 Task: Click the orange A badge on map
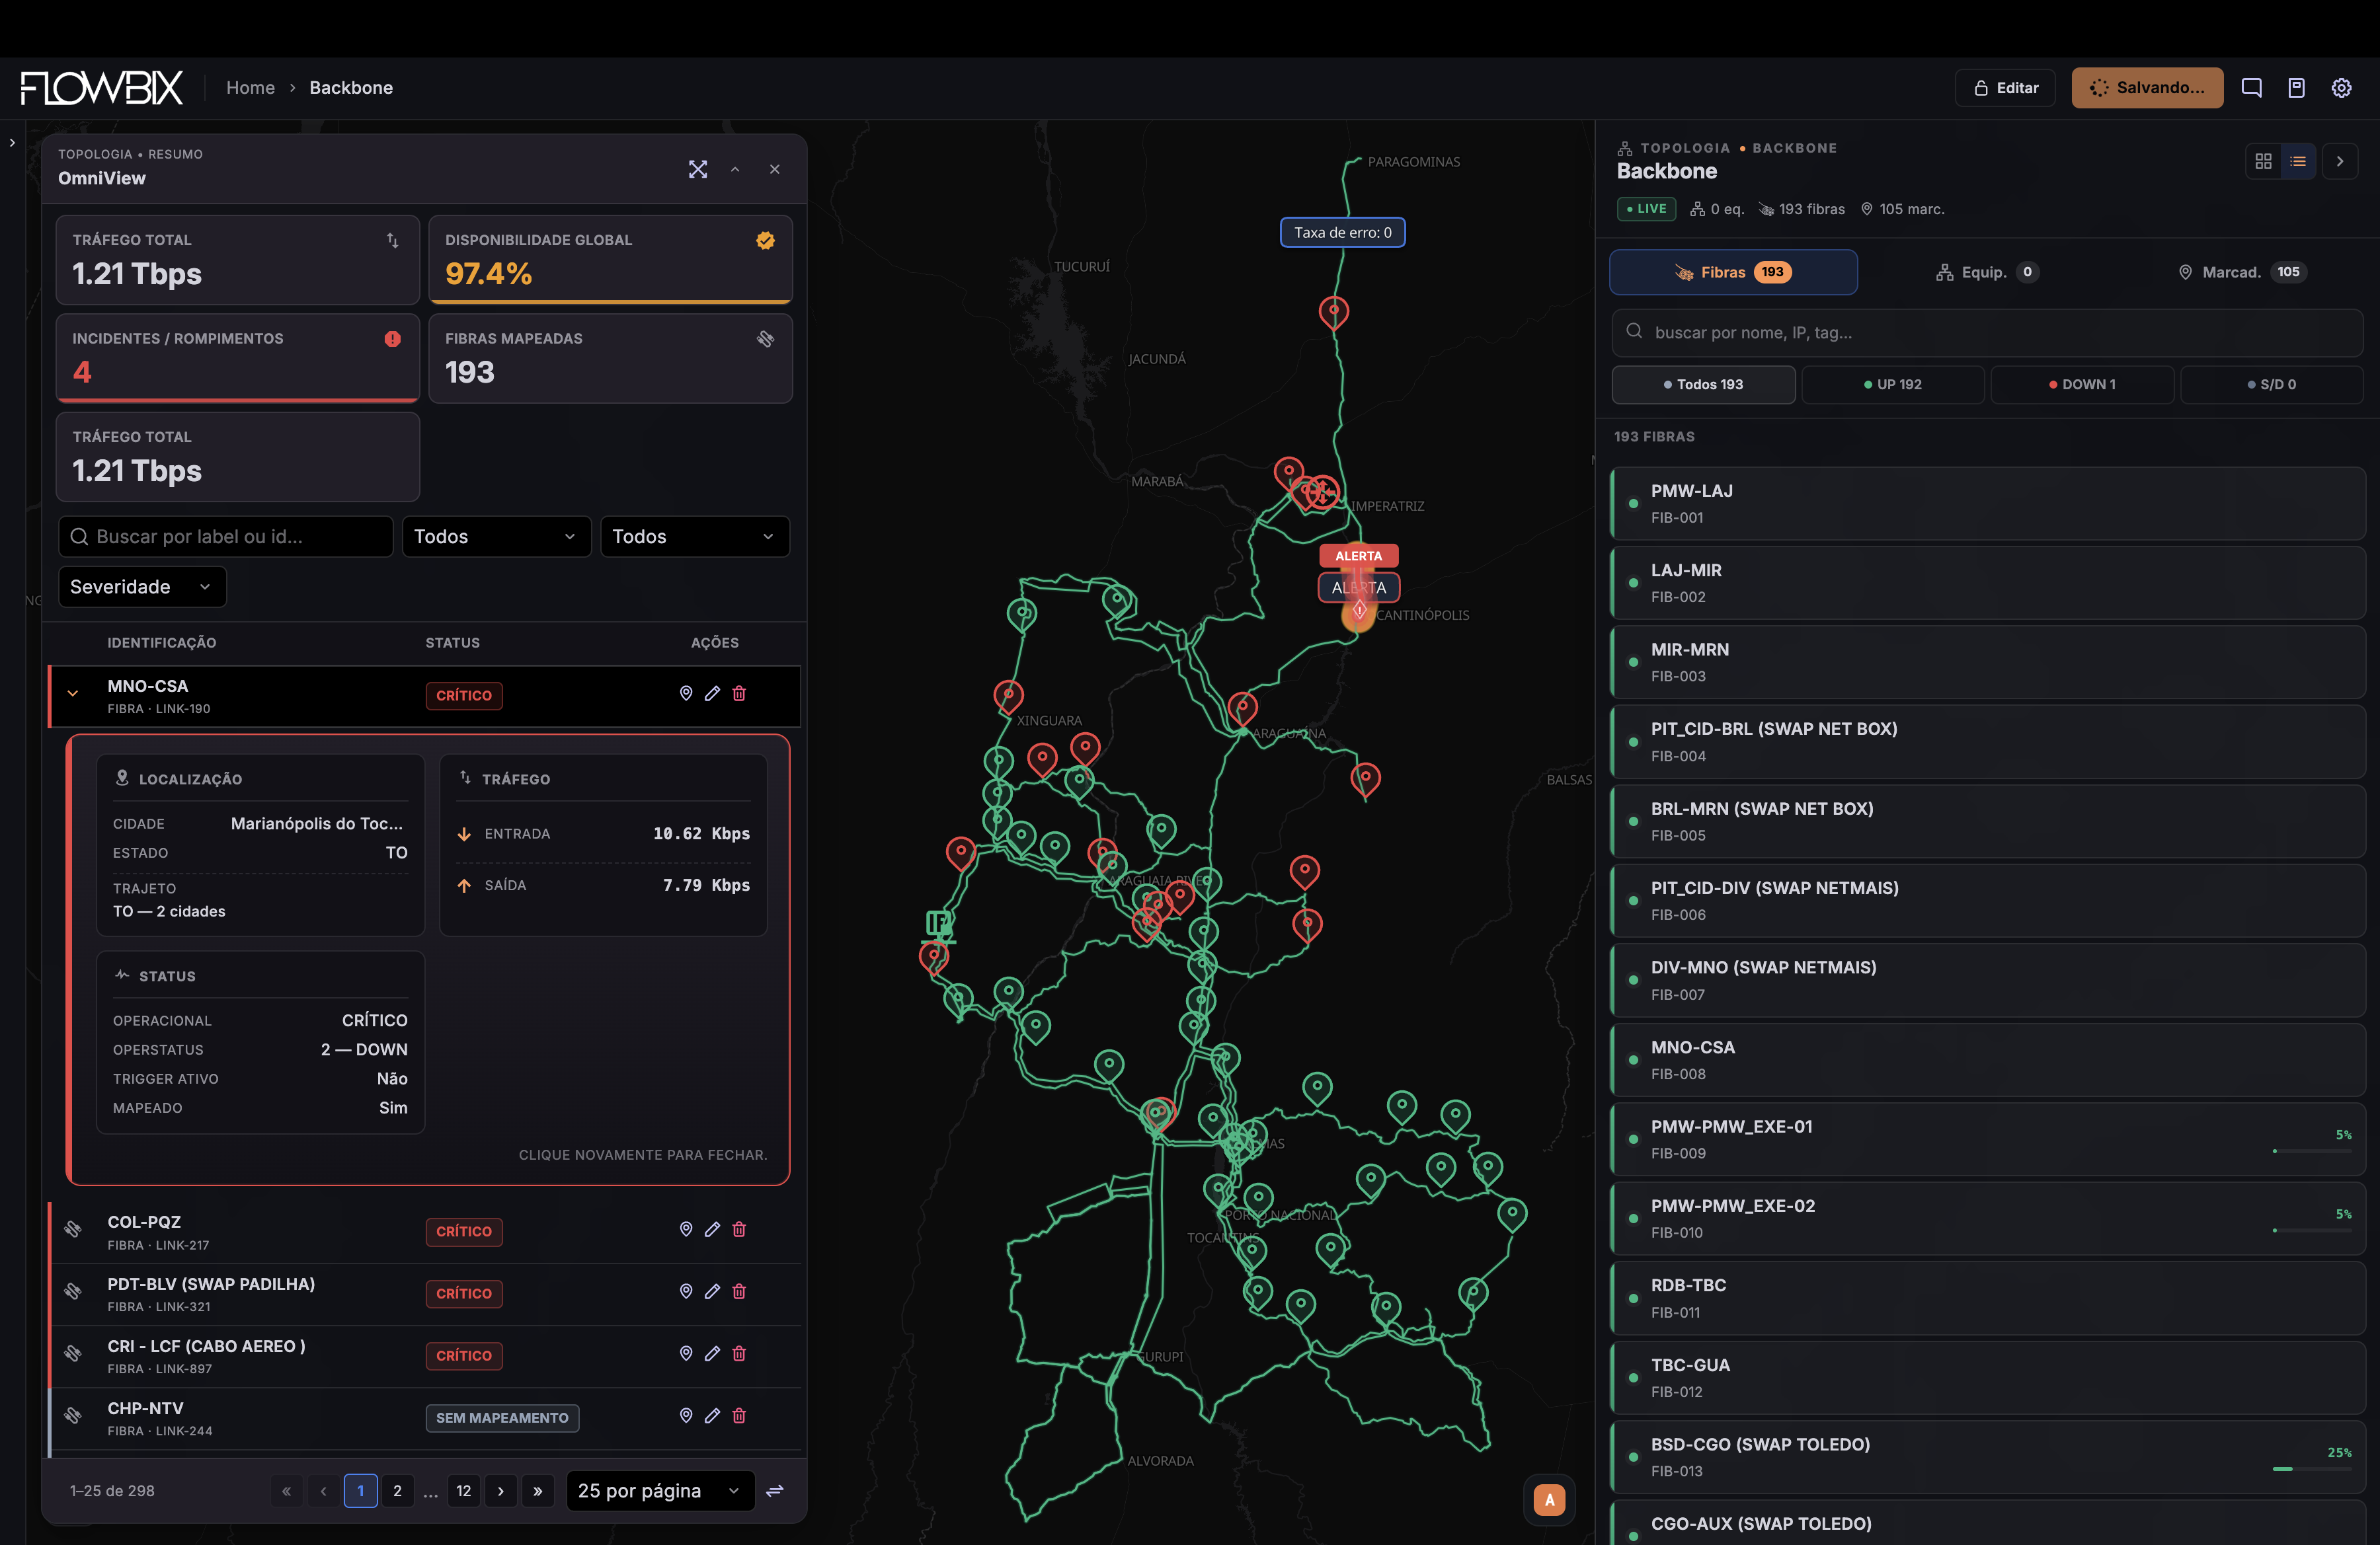(1549, 1499)
